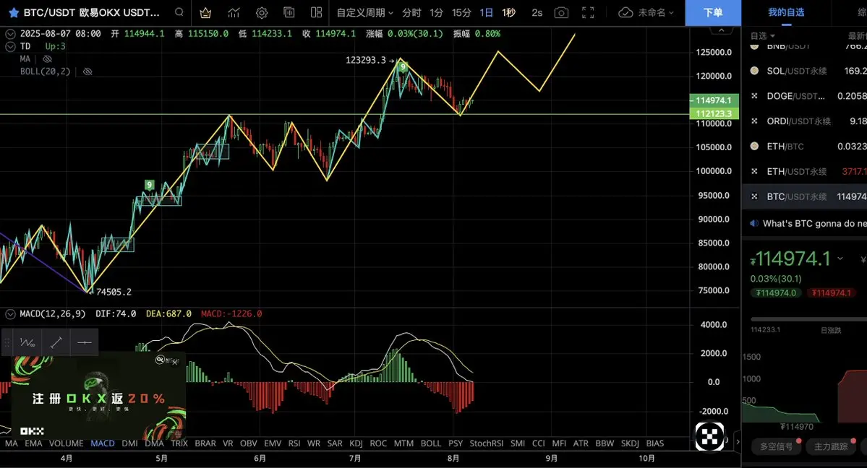Grab the drawing toolbar handle dots

tap(7, 342)
